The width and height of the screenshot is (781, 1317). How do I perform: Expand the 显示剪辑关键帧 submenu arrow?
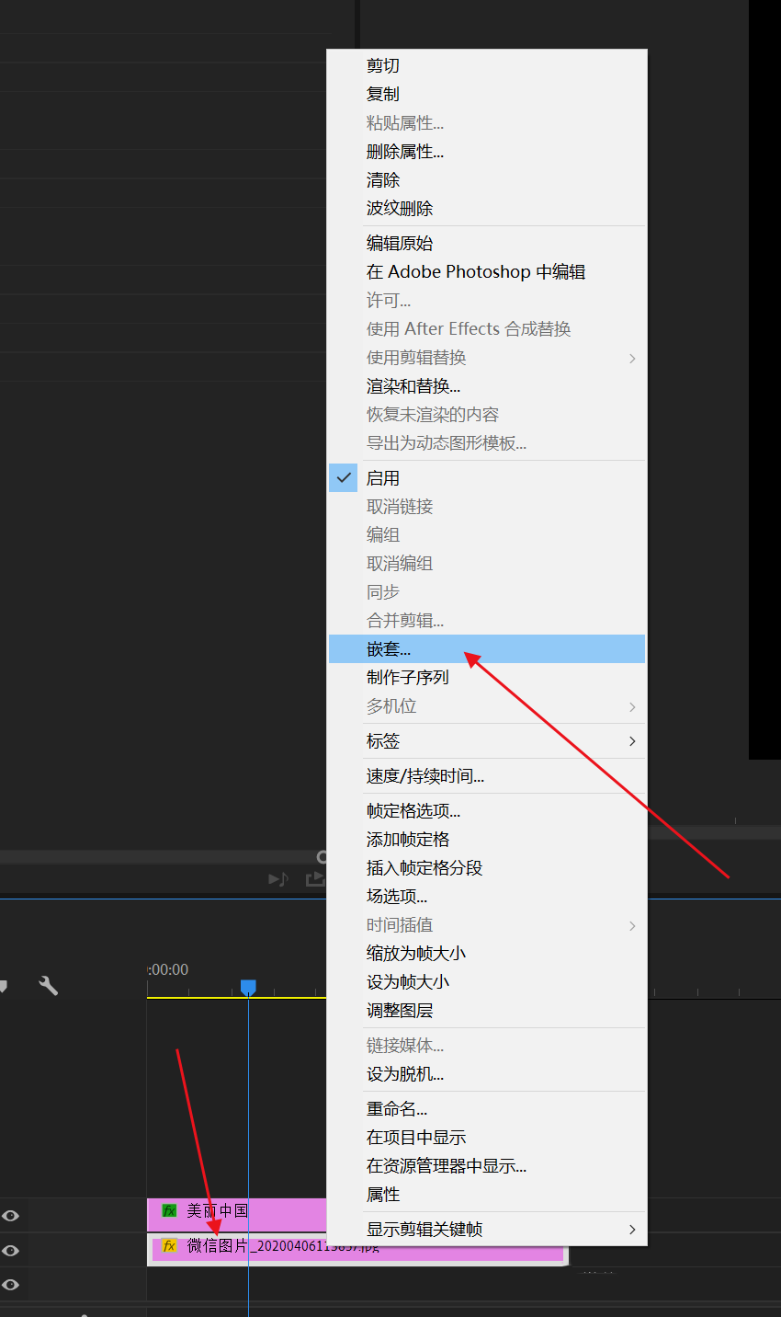632,1230
